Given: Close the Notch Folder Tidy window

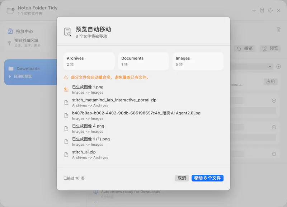Looking at the screenshot, I should coord(279,10).
